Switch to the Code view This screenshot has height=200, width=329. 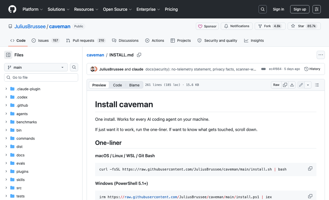(117, 85)
